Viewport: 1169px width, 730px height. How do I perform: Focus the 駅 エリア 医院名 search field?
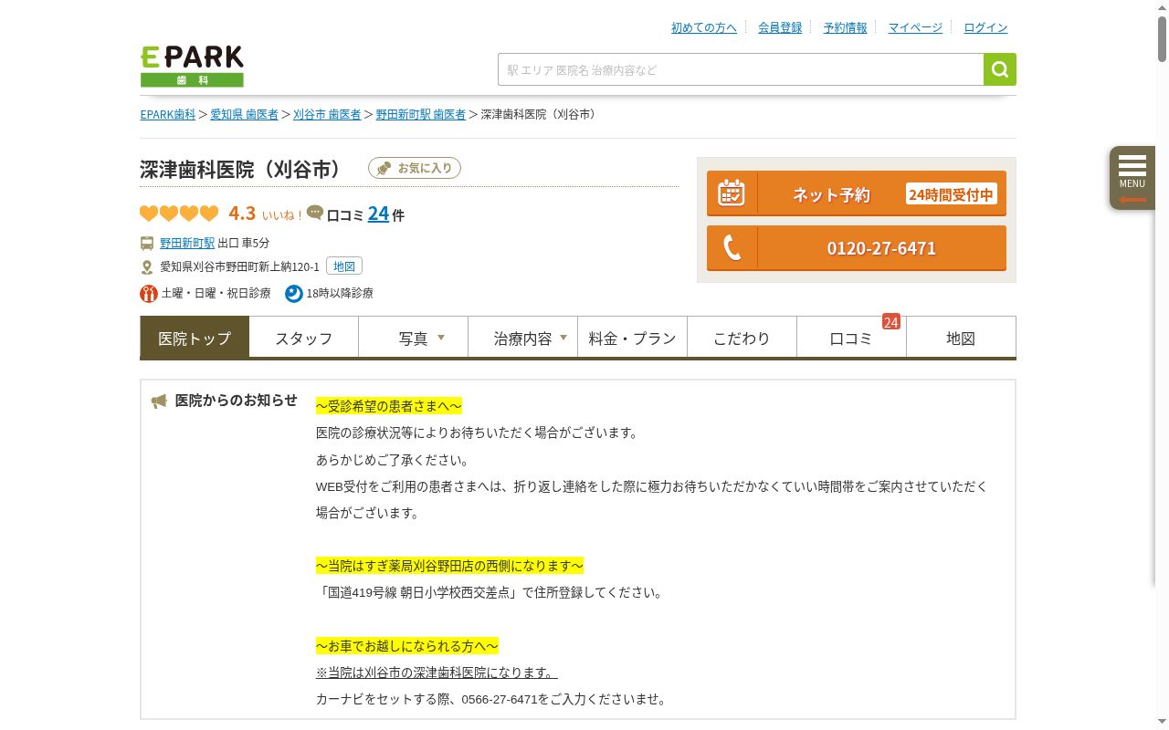pyautogui.click(x=741, y=69)
